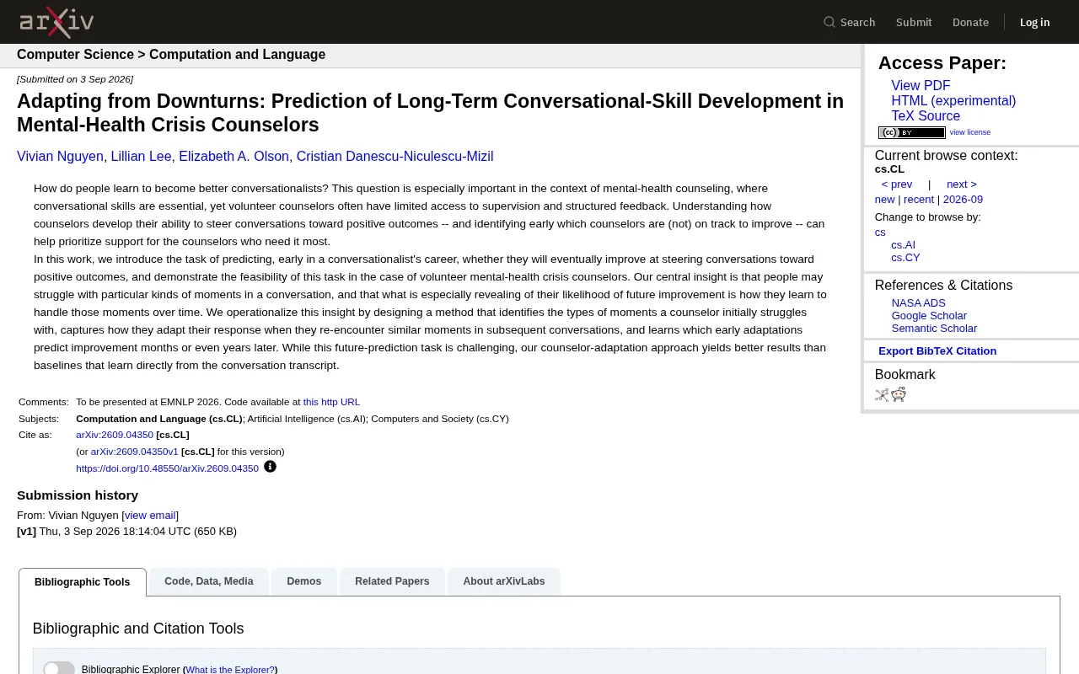Bookmark with the Reddit icon
Viewport: 1079px width, 674px height.
click(899, 394)
